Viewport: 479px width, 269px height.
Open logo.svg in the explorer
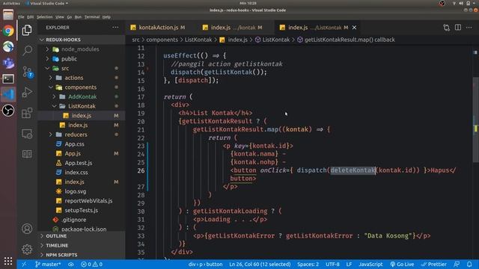(75, 191)
